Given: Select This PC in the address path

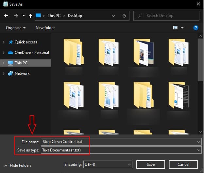Looking at the screenshot, I should [x=54, y=16].
